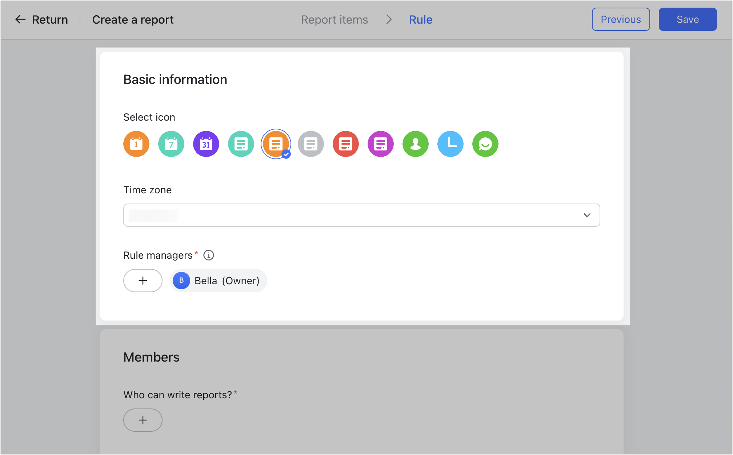Select the monthly 31 calendar option
Screen dimensions: 733x455
(x=206, y=144)
